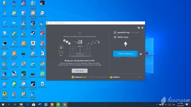Select the TeamViewer desktop shortcut

point(42,14)
